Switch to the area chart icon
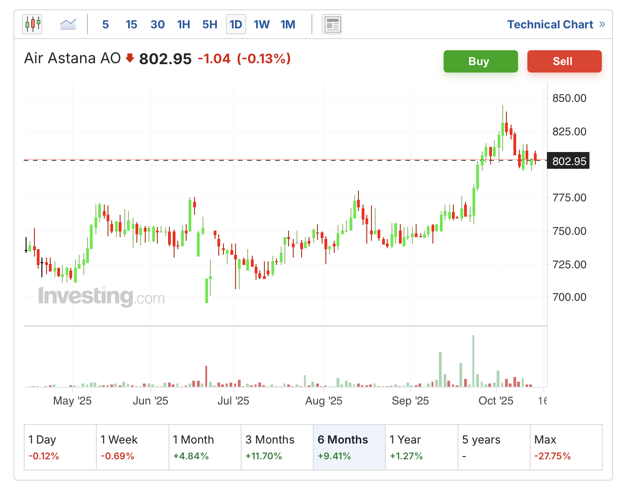 point(68,24)
